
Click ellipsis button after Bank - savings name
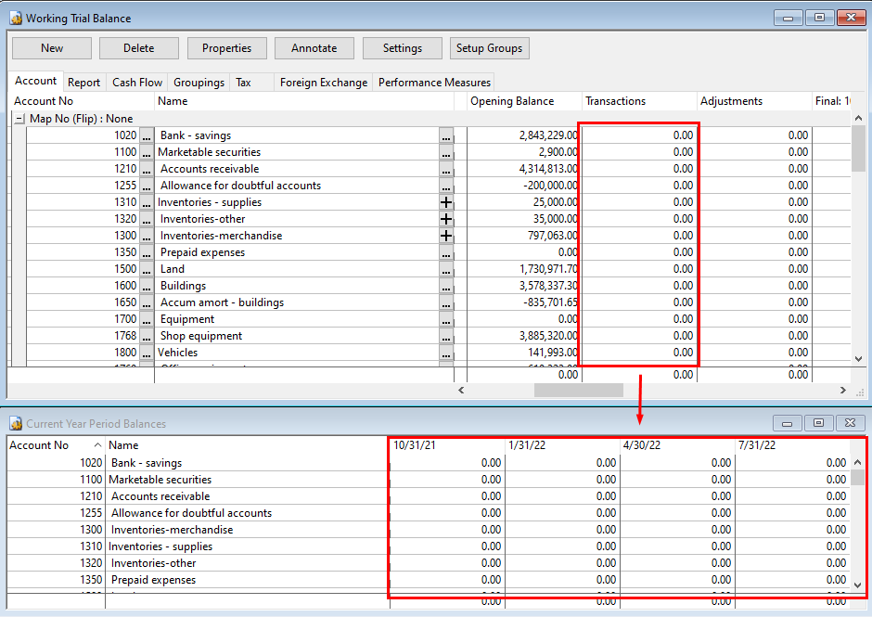pyautogui.click(x=446, y=135)
